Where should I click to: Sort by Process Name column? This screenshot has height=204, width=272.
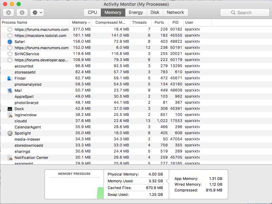pyautogui.click(x=35, y=22)
